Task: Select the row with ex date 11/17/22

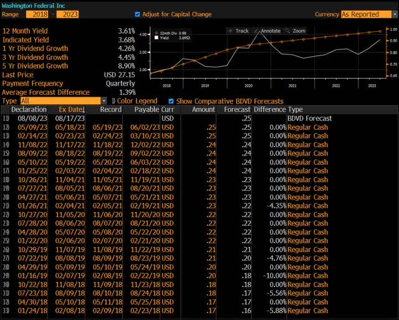Action: (x=199, y=145)
